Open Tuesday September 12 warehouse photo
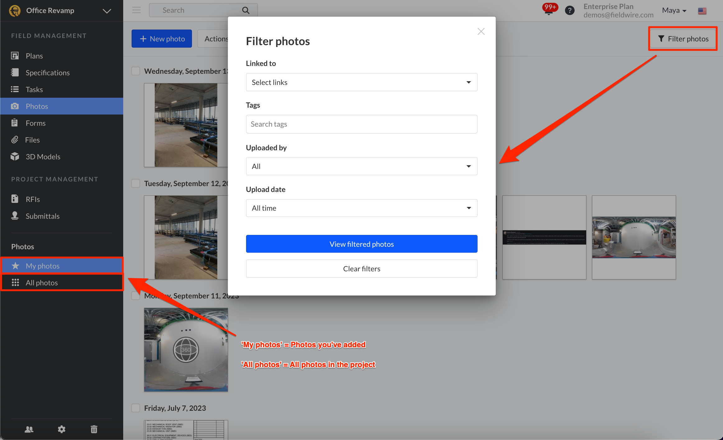 coord(186,237)
